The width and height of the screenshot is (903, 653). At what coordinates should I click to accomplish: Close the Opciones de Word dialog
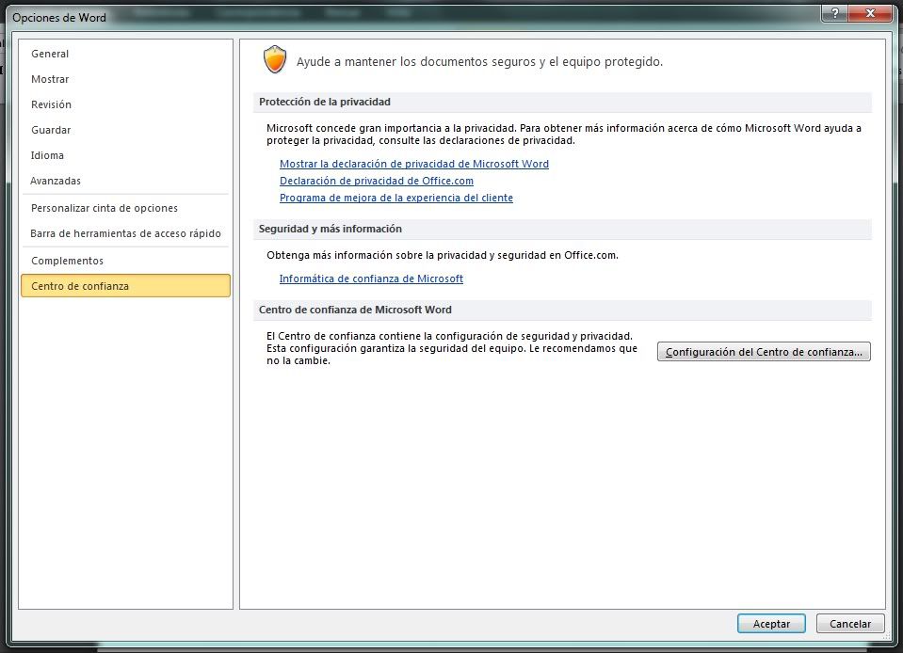coord(871,13)
